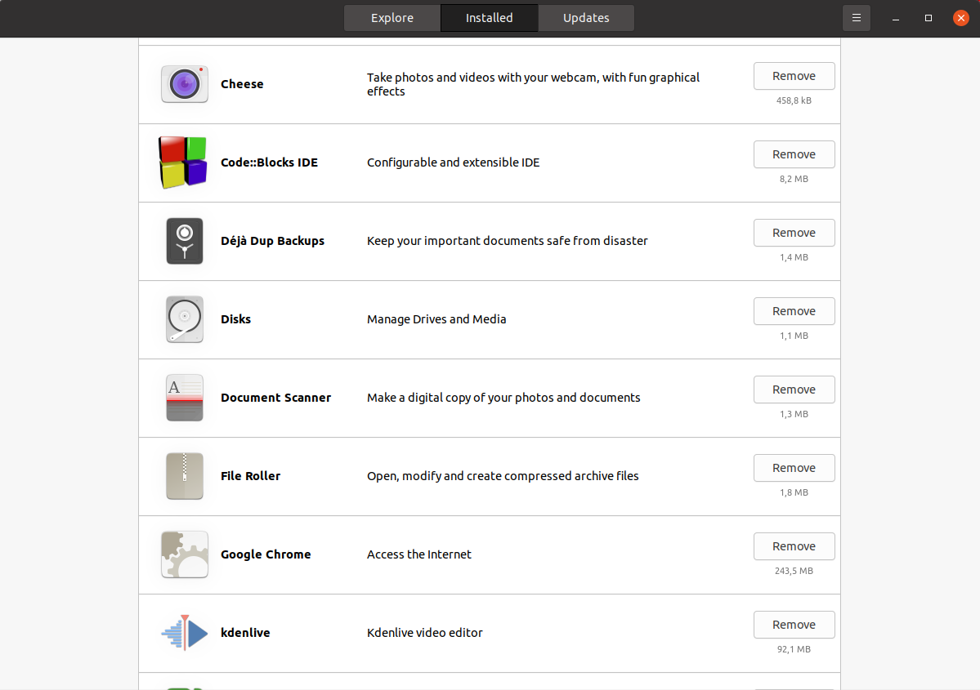Click the Code::Blocks IDE cube icon
The image size is (980, 690).
coord(183,162)
